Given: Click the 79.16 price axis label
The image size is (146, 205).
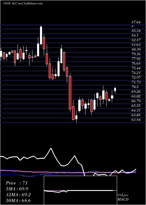Looking at the screenshot, I should pyautogui.click(x=136, y=54).
